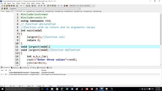Open the Replace toolbar tool
Image resolution: width=162 pixels, height=91 pixels.
(x=29, y=6)
